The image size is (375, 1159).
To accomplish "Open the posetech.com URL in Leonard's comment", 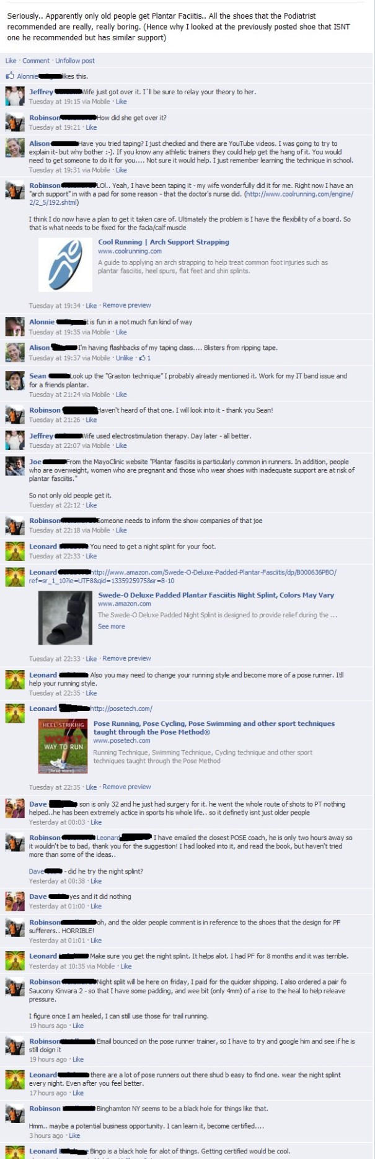I will pyautogui.click(x=121, y=709).
